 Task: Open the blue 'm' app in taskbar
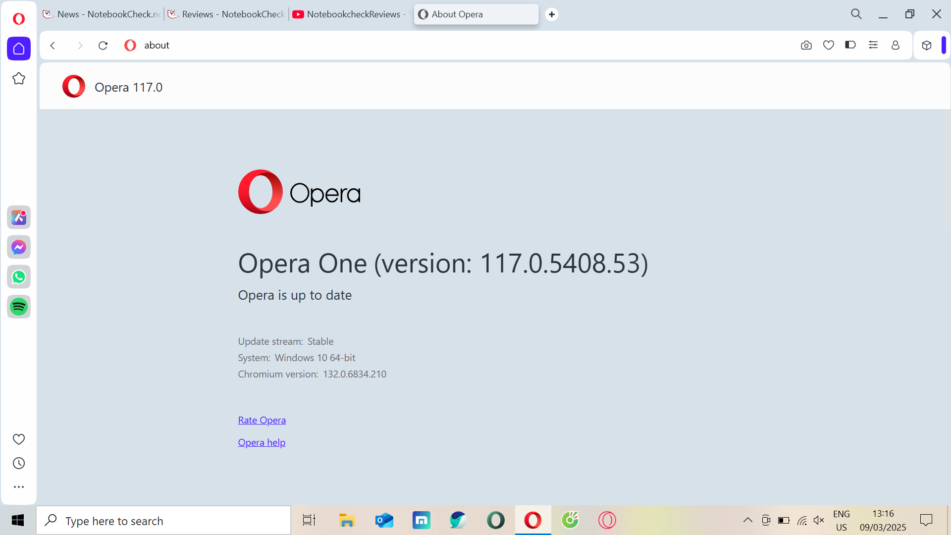tap(422, 520)
